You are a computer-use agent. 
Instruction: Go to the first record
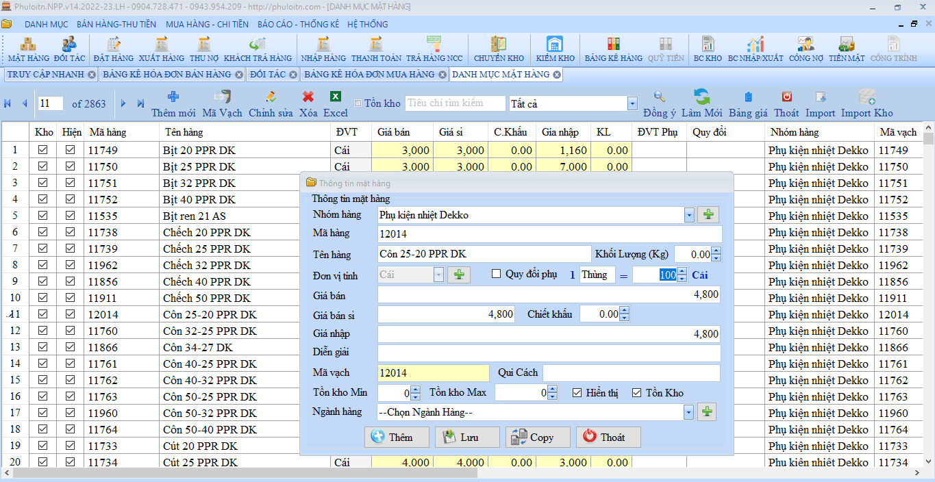point(8,103)
